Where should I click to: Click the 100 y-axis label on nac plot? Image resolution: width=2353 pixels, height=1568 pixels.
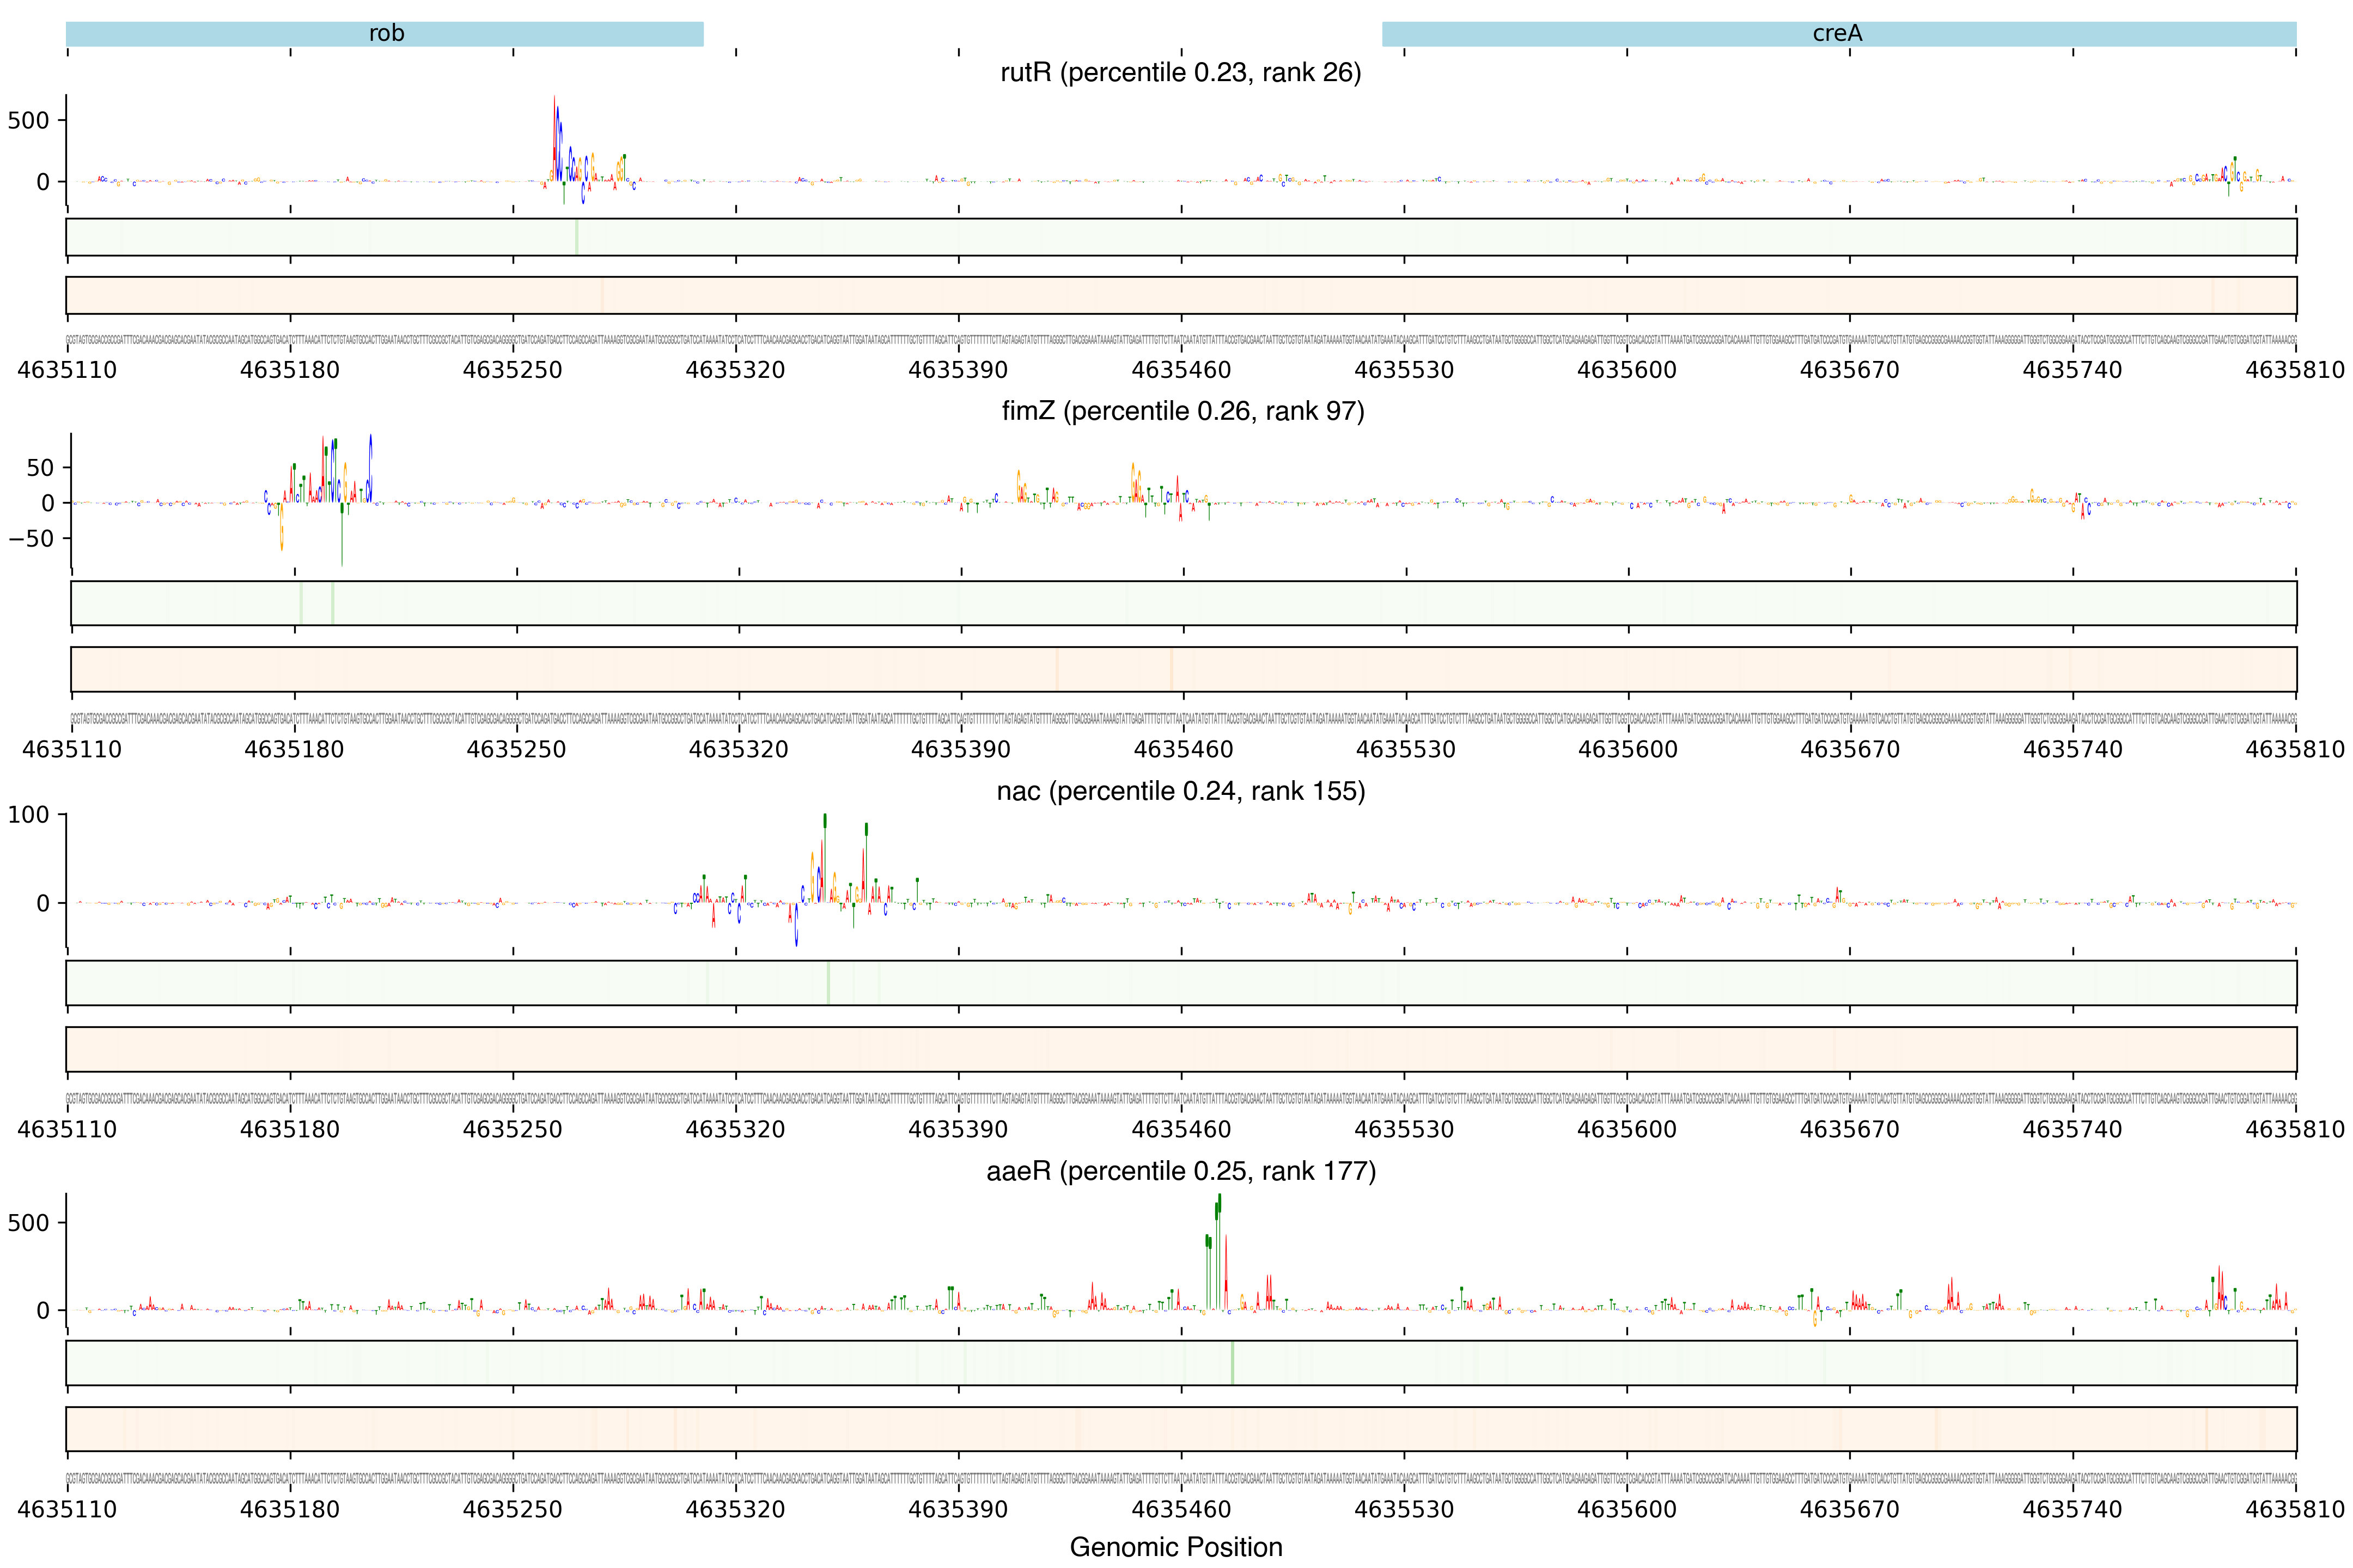tap(28, 815)
